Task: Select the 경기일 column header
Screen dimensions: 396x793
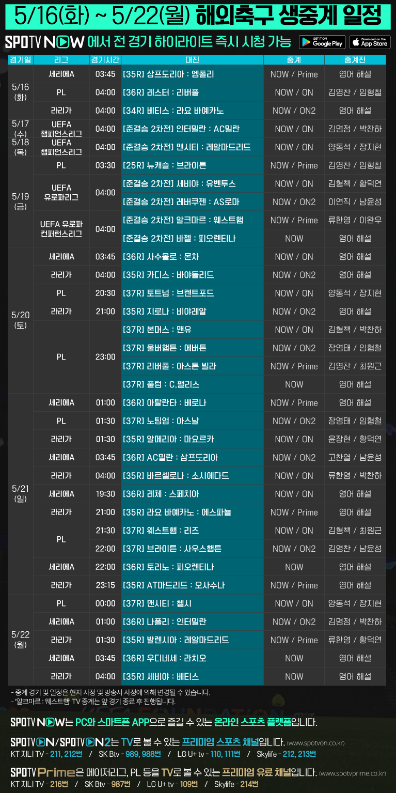Action: (21, 60)
